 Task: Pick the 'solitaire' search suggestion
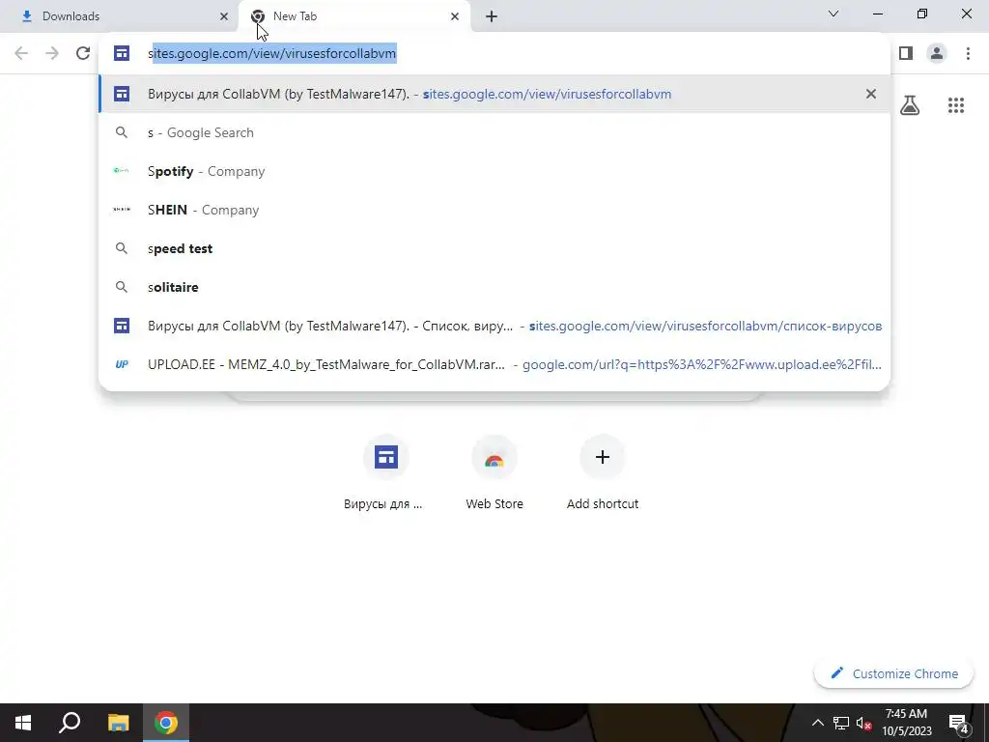(x=494, y=286)
